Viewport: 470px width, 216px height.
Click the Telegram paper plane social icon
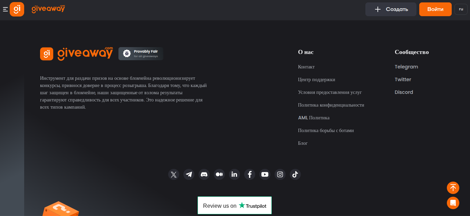(x=189, y=174)
